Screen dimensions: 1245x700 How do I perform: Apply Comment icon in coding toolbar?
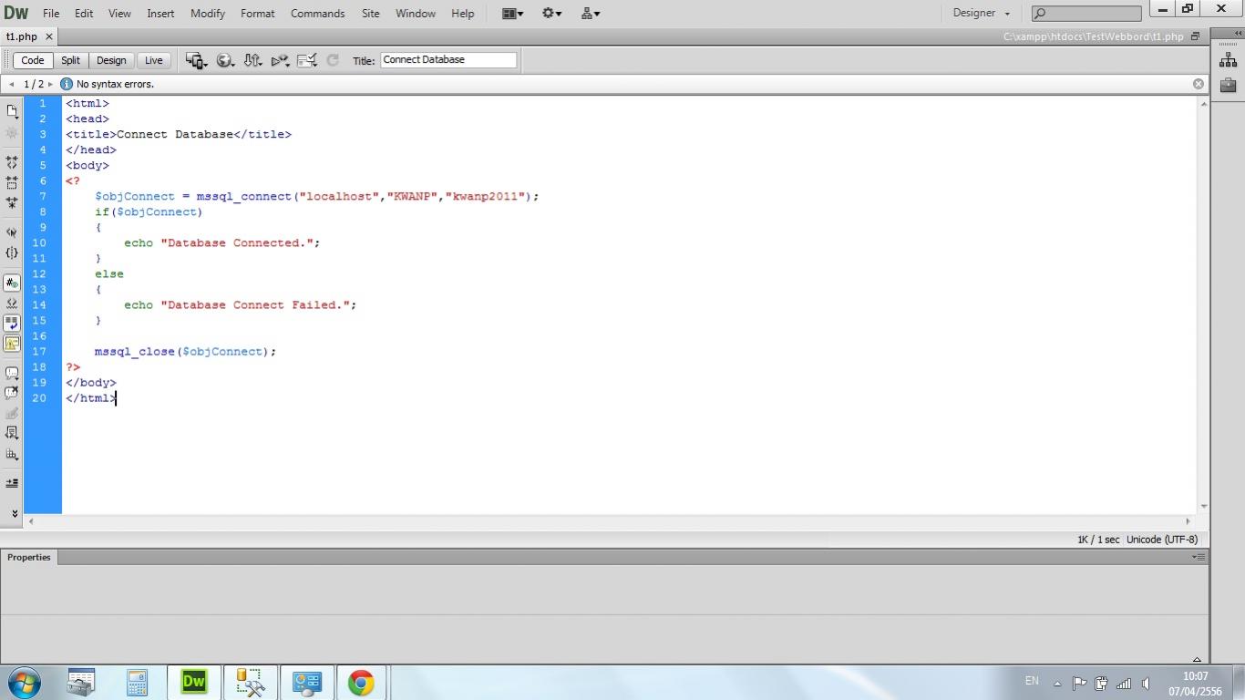[12, 374]
